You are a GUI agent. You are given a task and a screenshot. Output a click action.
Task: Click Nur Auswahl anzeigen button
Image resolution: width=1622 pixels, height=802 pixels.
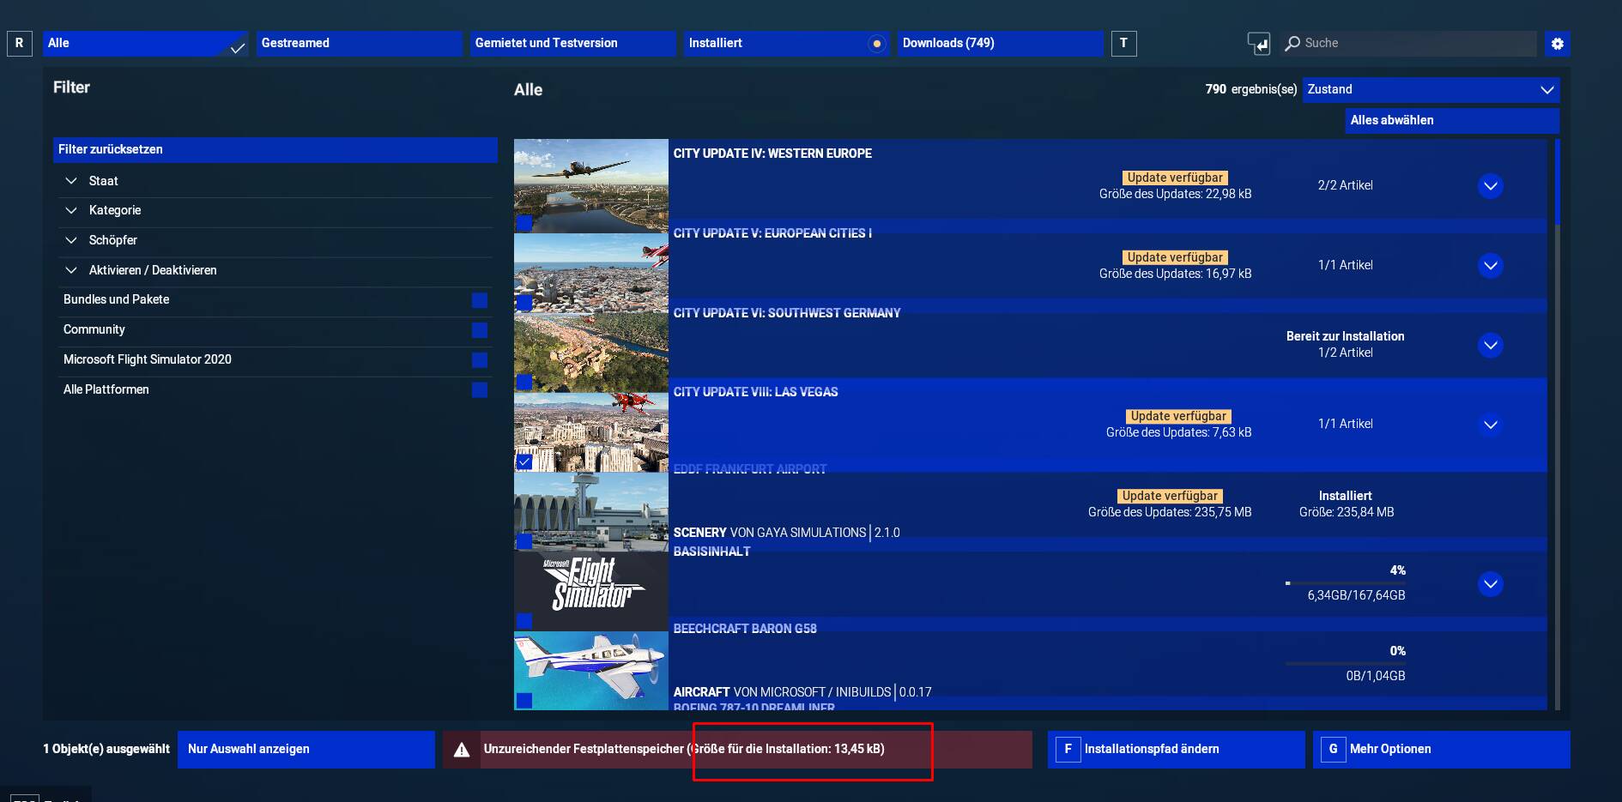pyautogui.click(x=306, y=750)
